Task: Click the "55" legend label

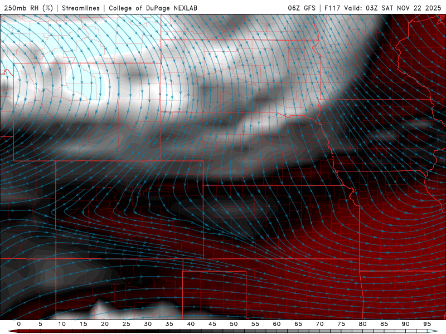Action: tap(255, 324)
